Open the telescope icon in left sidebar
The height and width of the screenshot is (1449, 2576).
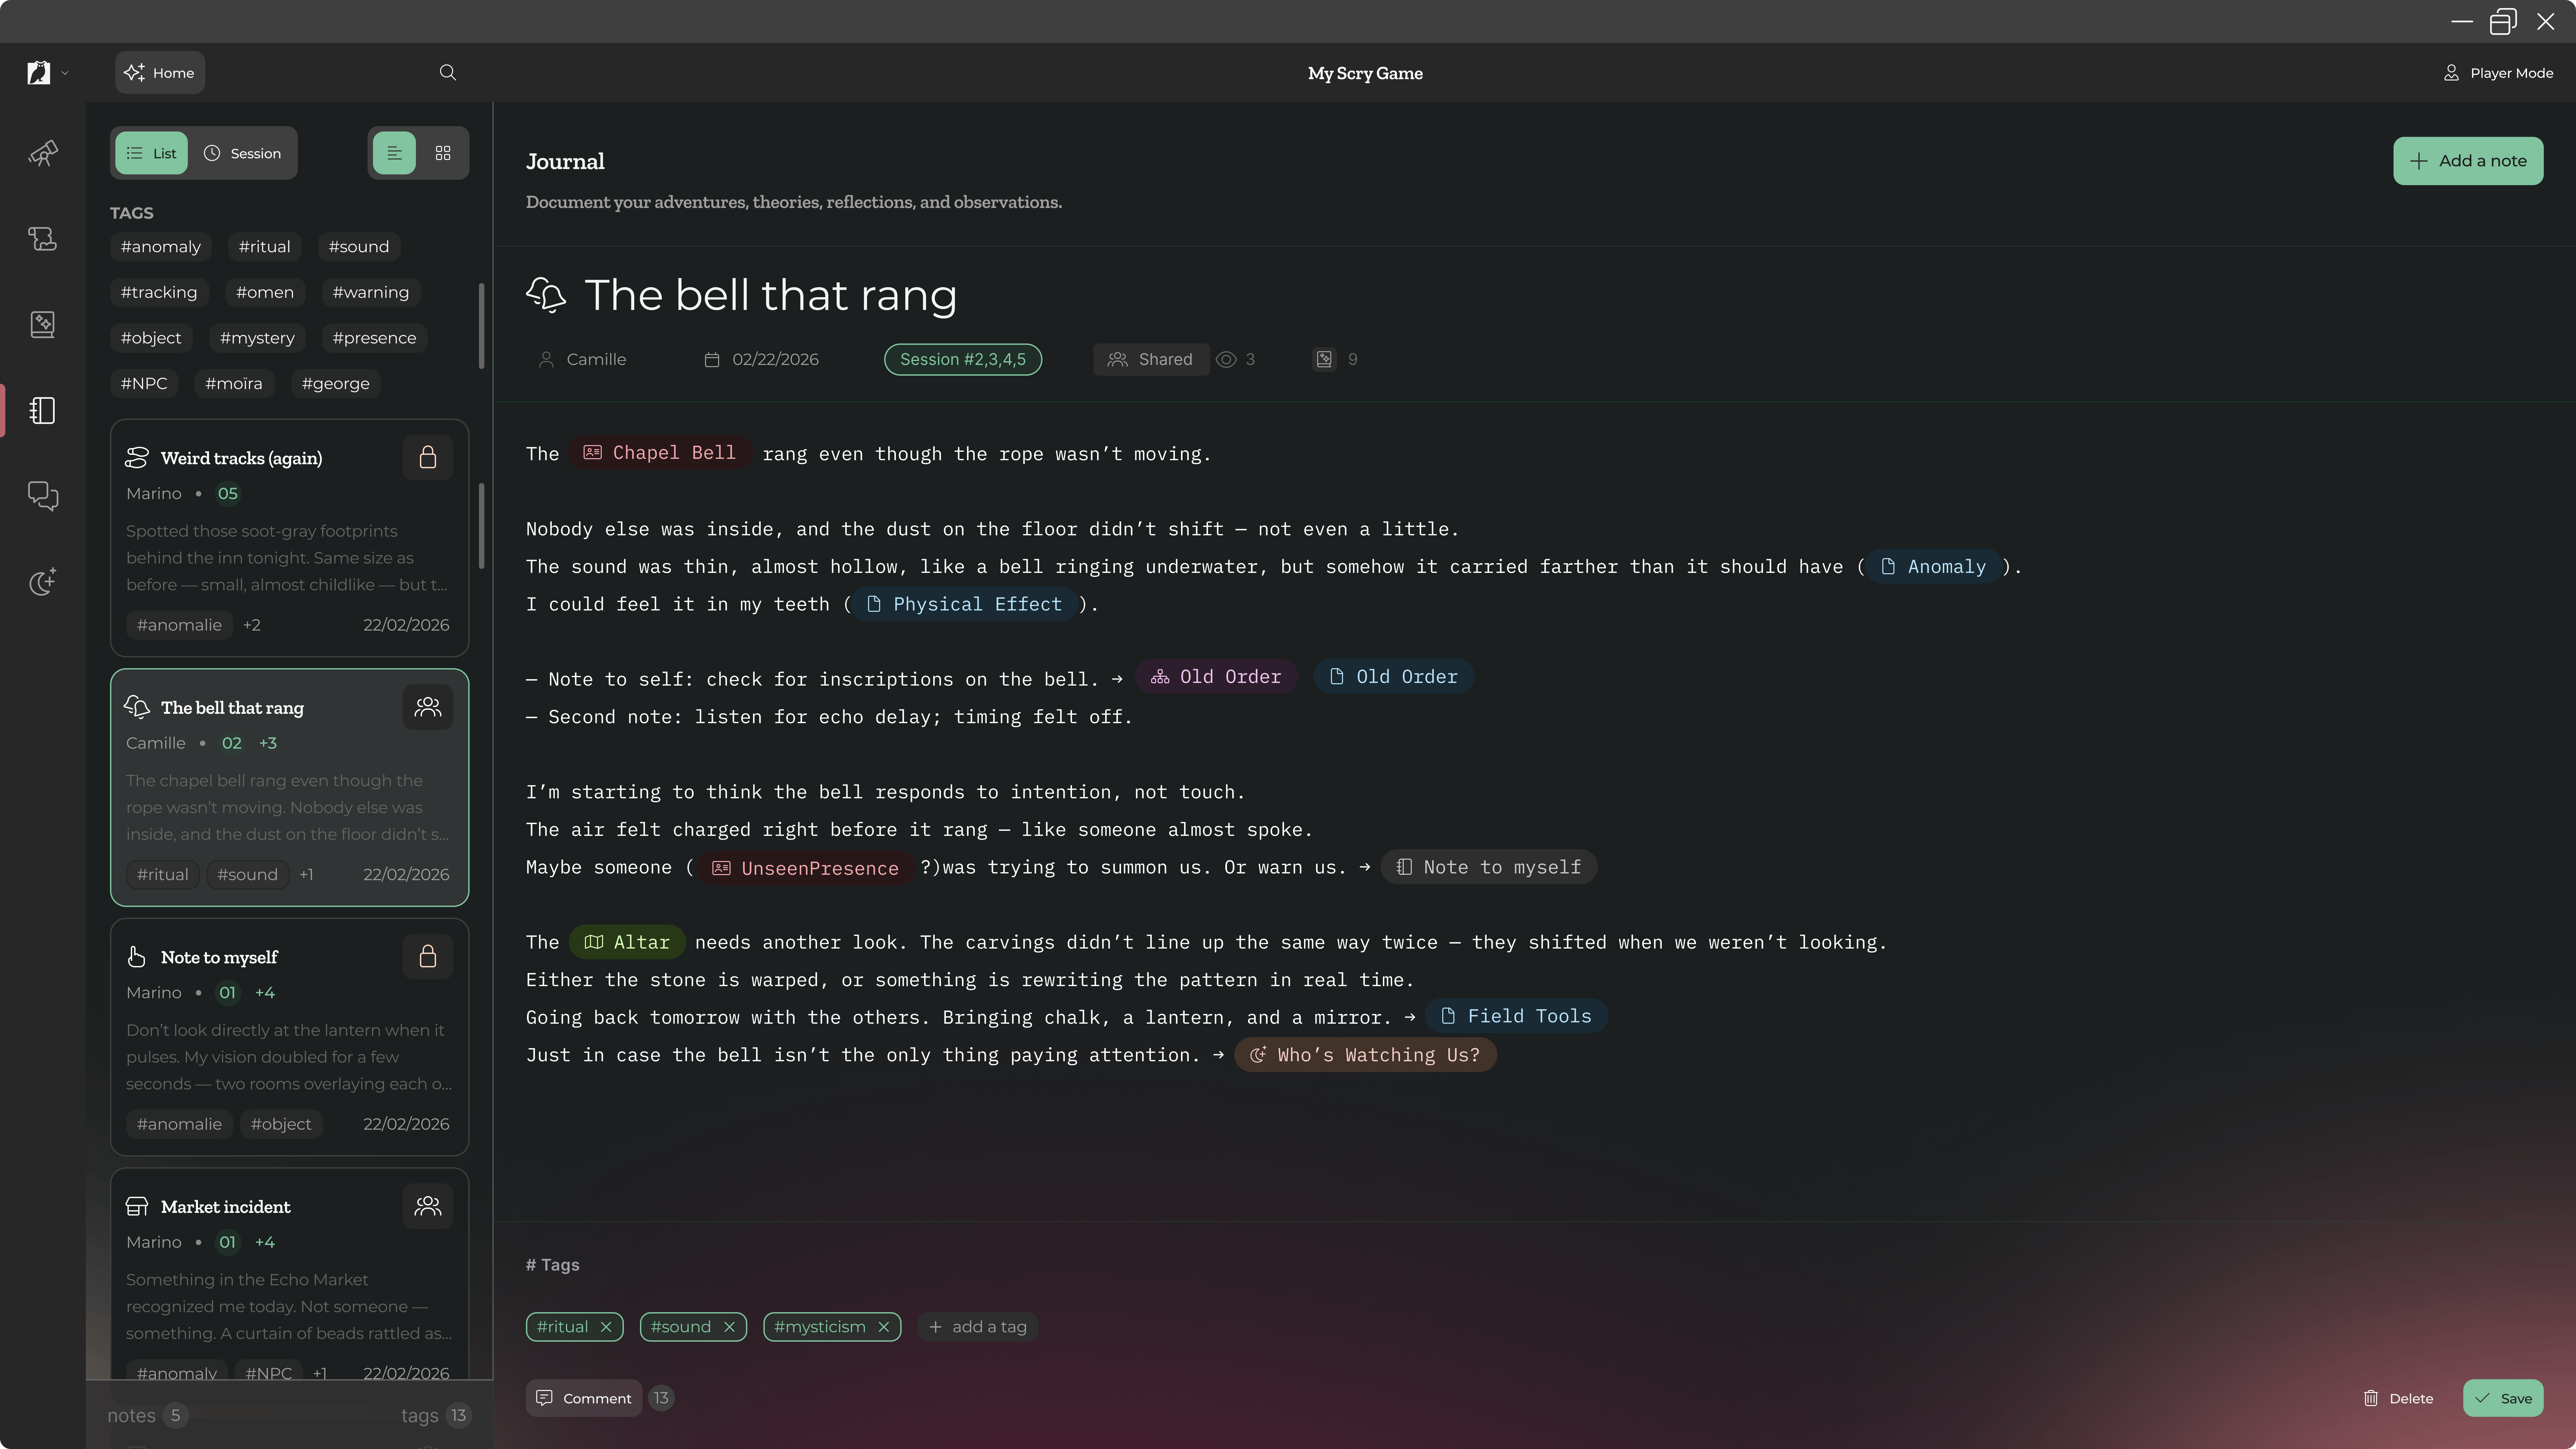click(43, 153)
